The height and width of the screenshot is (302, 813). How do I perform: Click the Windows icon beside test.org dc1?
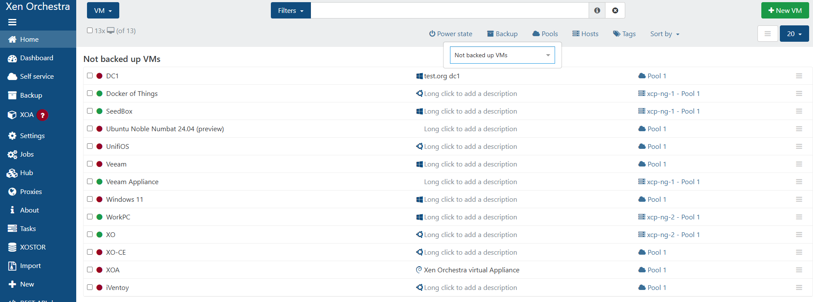click(419, 76)
